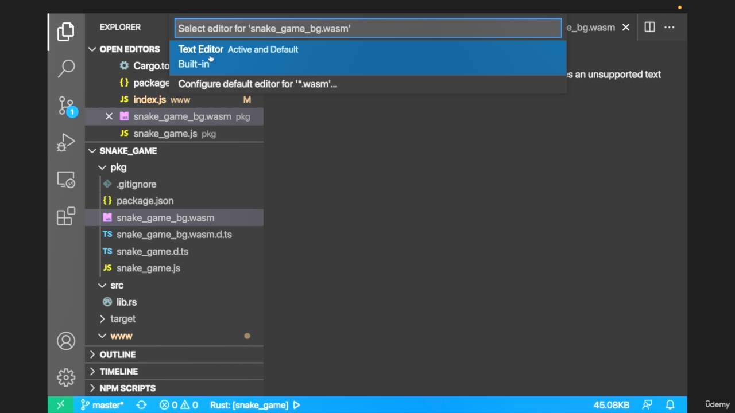Expand the NPM SCRIPTS section

click(x=127, y=388)
